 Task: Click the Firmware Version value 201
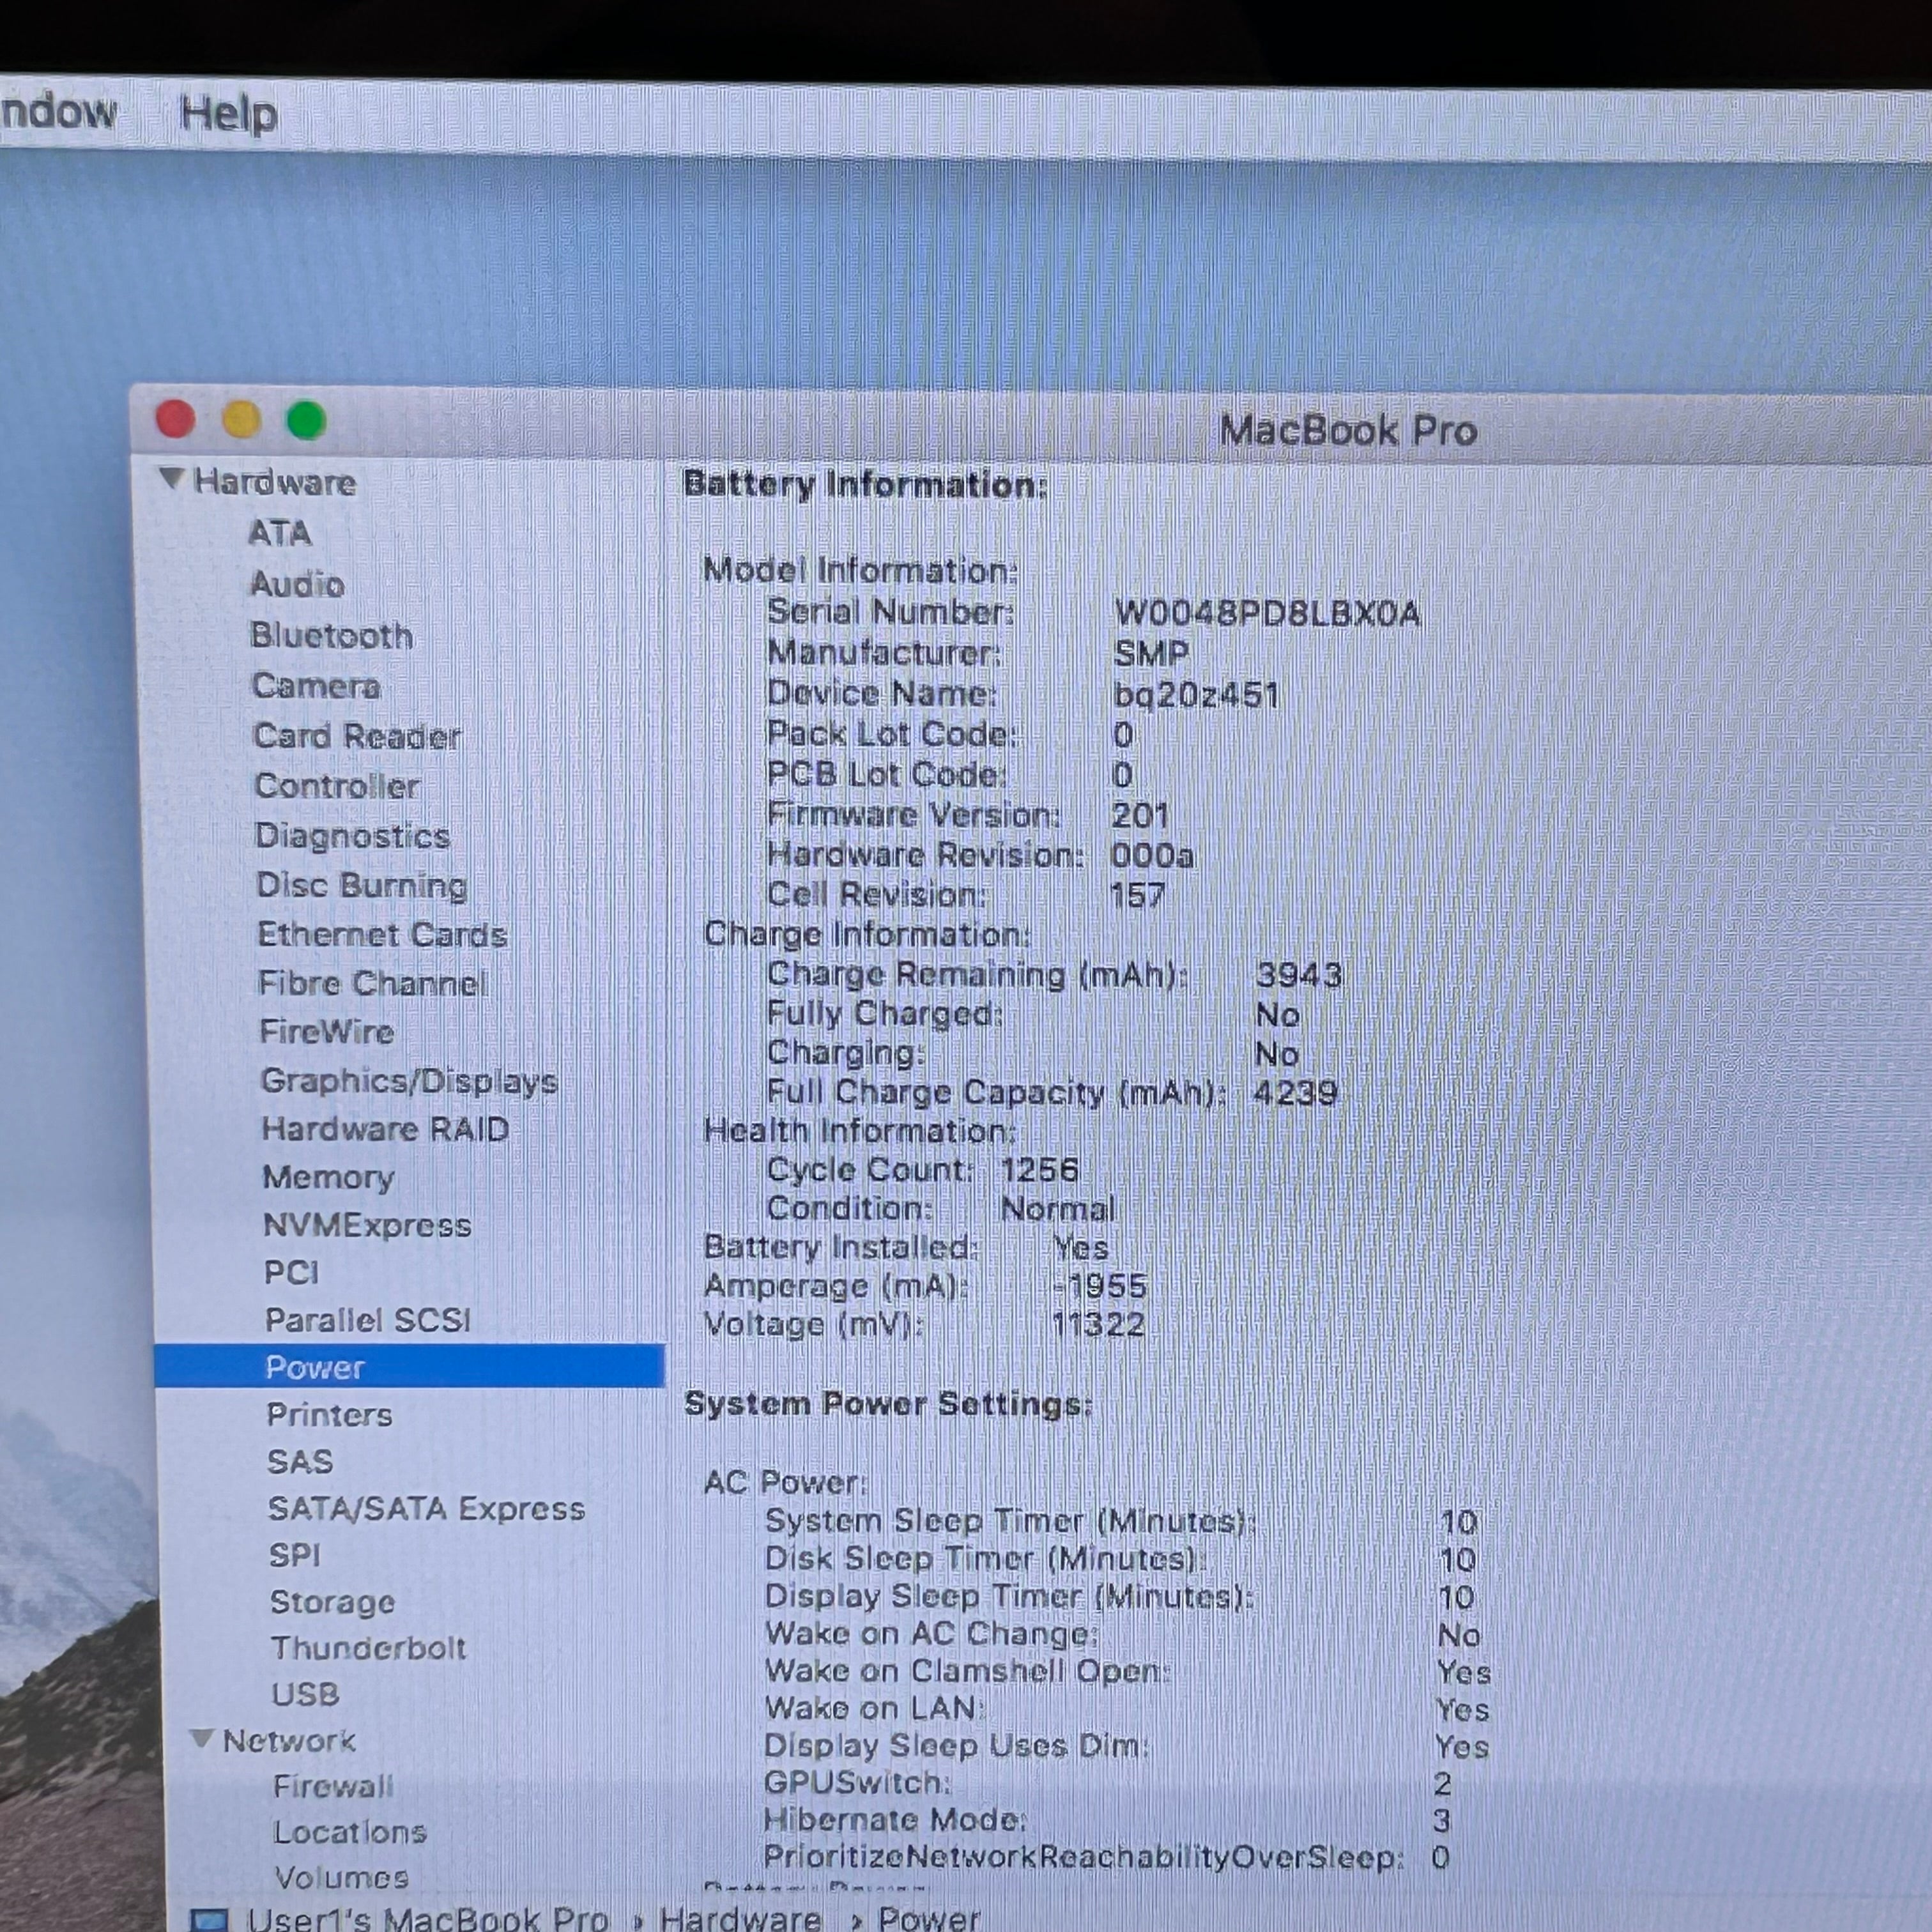(1140, 815)
